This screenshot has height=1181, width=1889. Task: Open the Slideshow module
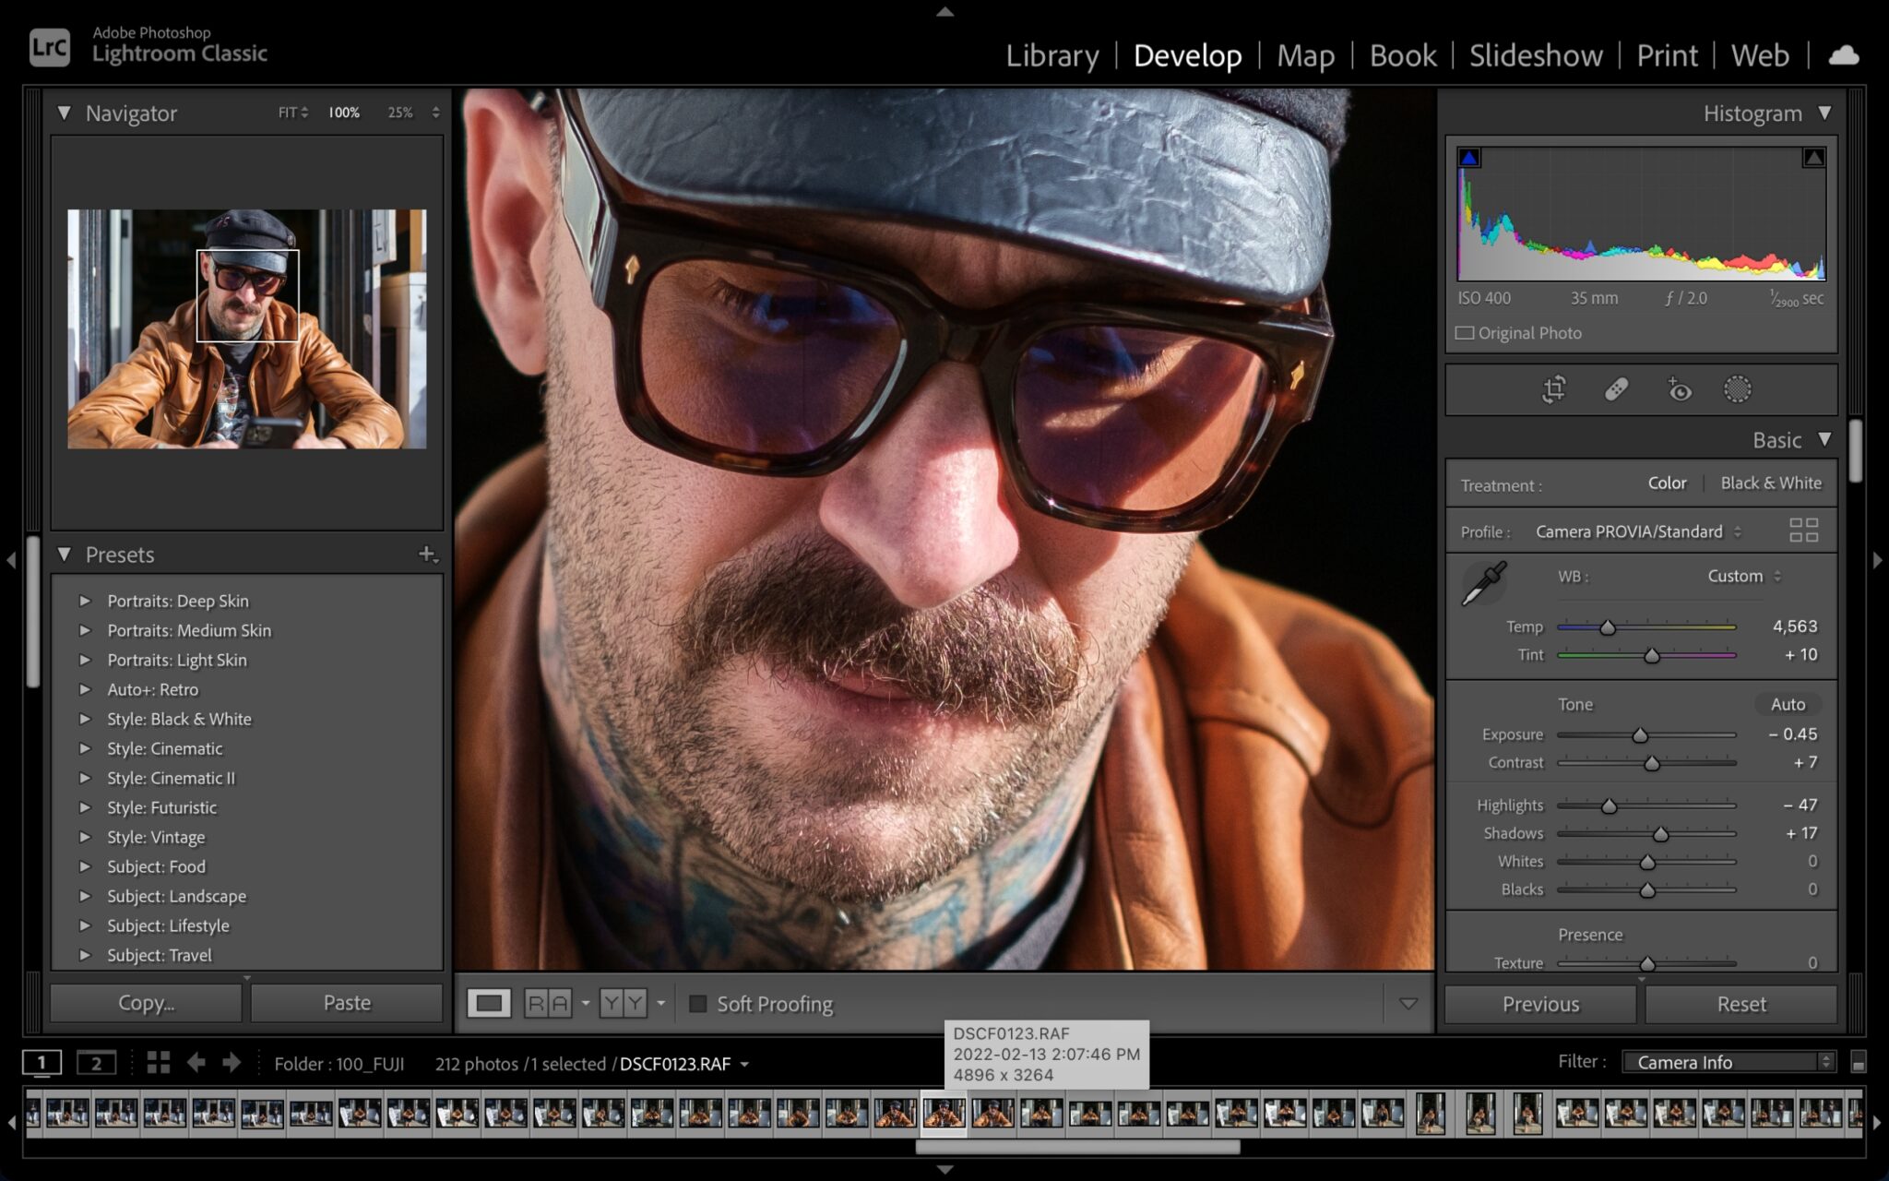click(x=1536, y=55)
